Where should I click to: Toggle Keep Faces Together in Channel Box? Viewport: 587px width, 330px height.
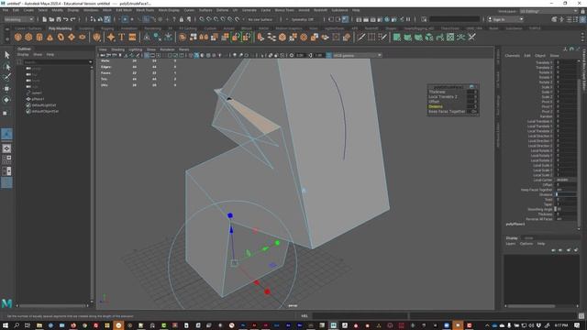point(565,190)
